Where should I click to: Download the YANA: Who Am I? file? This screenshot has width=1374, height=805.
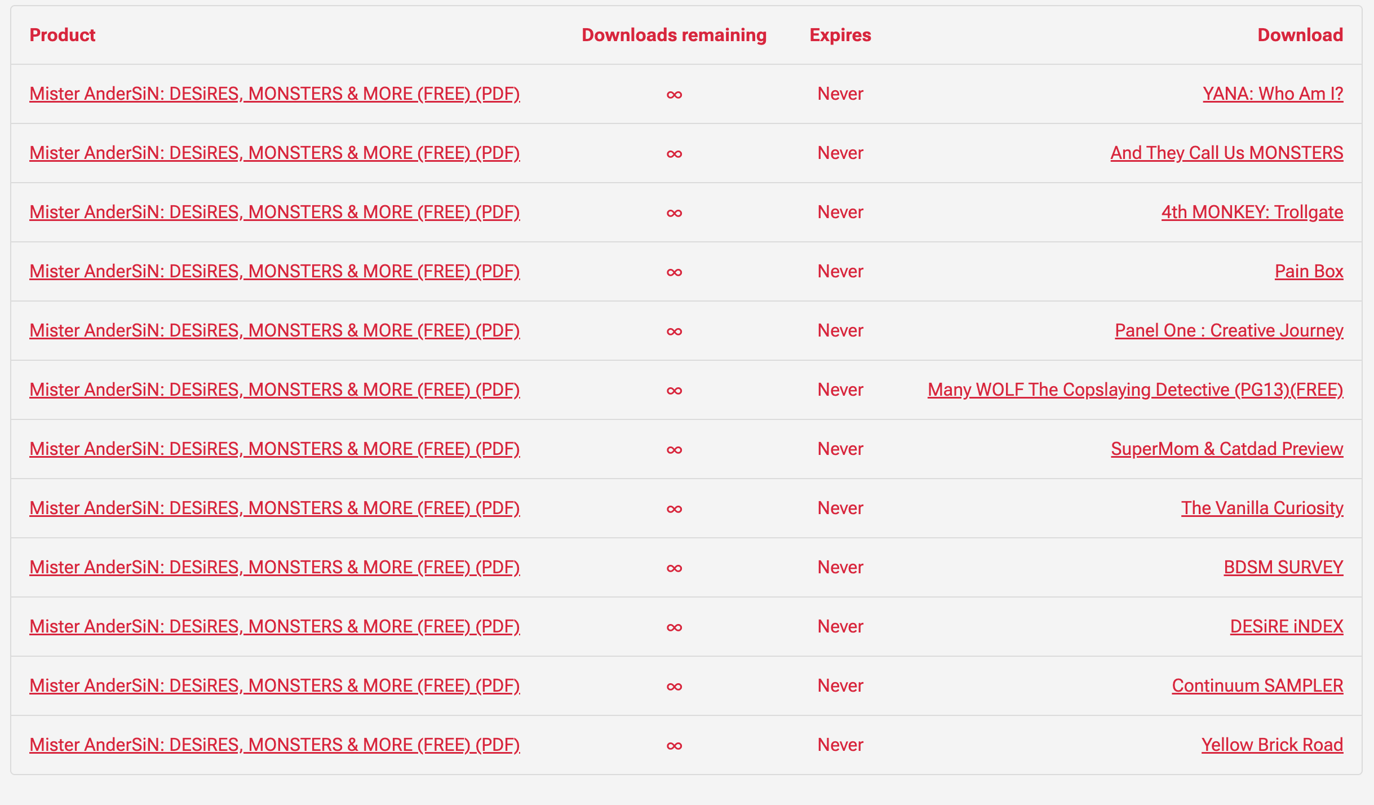pos(1273,94)
